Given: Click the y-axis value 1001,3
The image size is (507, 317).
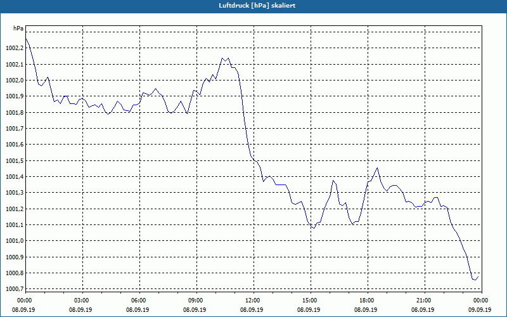Looking at the screenshot, I should (15, 193).
